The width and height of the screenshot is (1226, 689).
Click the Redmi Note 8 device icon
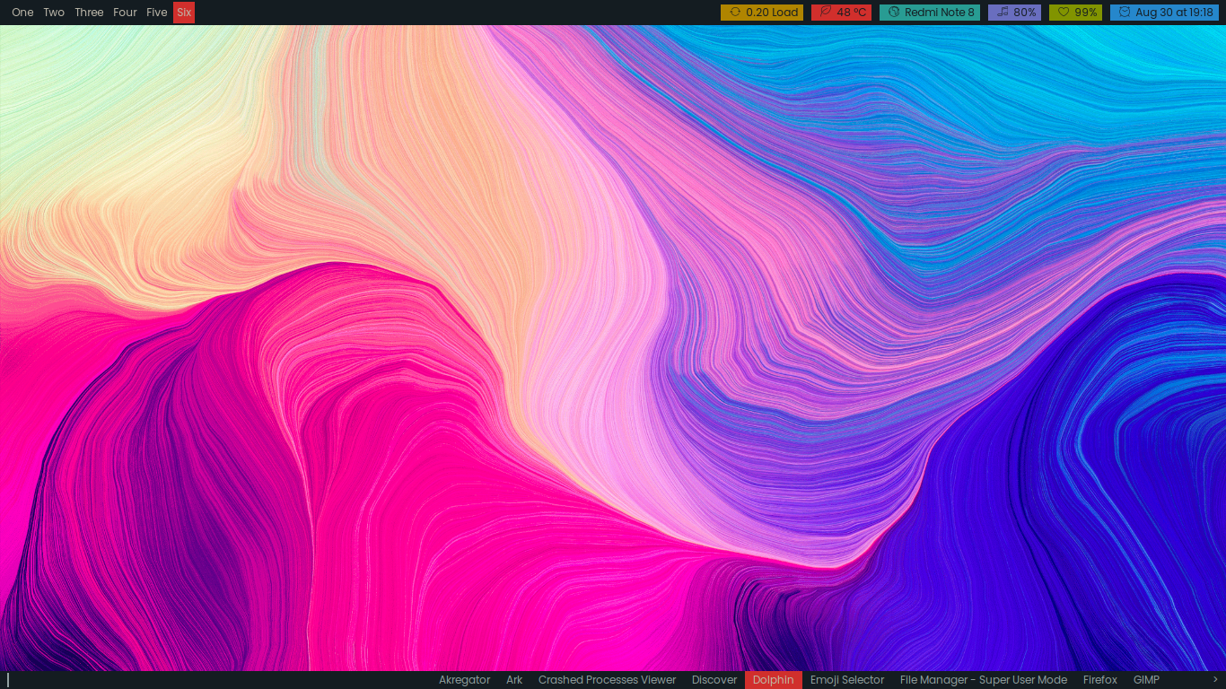894,13
